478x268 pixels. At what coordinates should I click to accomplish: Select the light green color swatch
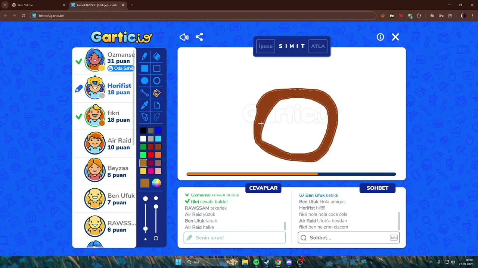pos(143,155)
